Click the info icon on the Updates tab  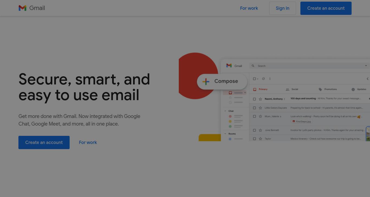[x=353, y=89]
